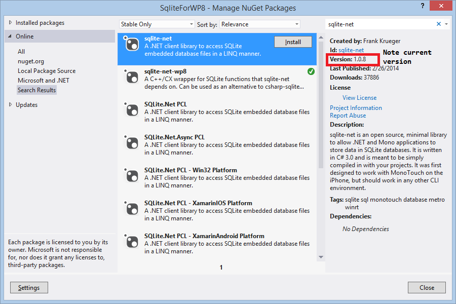The width and height of the screenshot is (456, 304).
Task: Open the help question mark
Action: 422,6
